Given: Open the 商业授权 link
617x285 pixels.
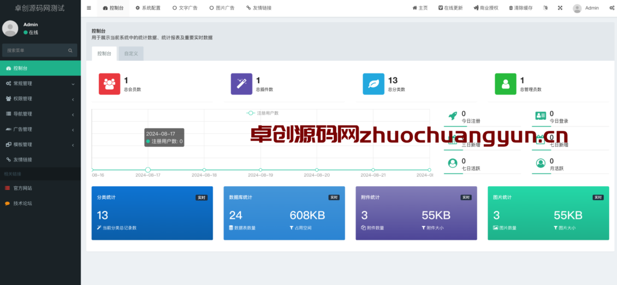Looking at the screenshot, I should pyautogui.click(x=486, y=8).
